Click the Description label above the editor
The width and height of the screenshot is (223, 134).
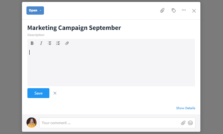pyautogui.click(x=36, y=35)
